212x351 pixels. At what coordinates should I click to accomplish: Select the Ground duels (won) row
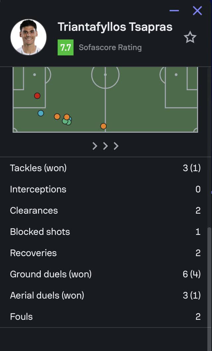pyautogui.click(x=105, y=274)
